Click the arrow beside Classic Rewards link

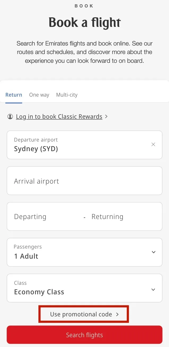106,116
